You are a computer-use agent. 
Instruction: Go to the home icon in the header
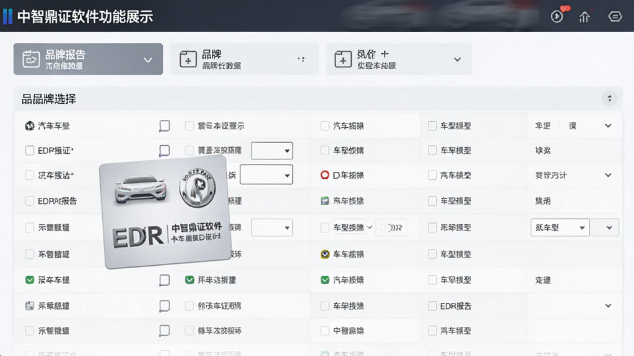click(x=584, y=17)
